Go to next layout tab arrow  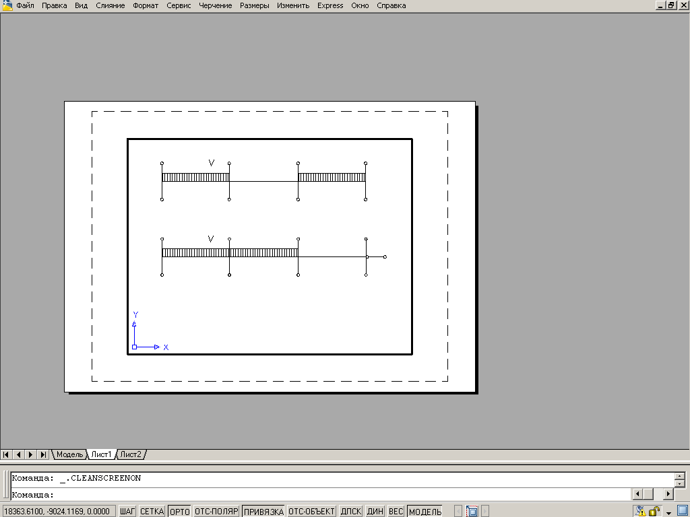coord(31,454)
